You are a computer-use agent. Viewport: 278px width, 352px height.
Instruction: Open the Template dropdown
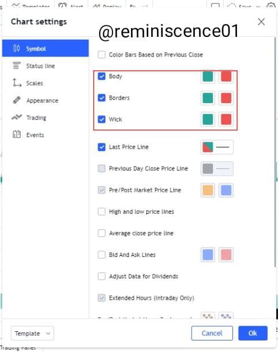[32, 334]
